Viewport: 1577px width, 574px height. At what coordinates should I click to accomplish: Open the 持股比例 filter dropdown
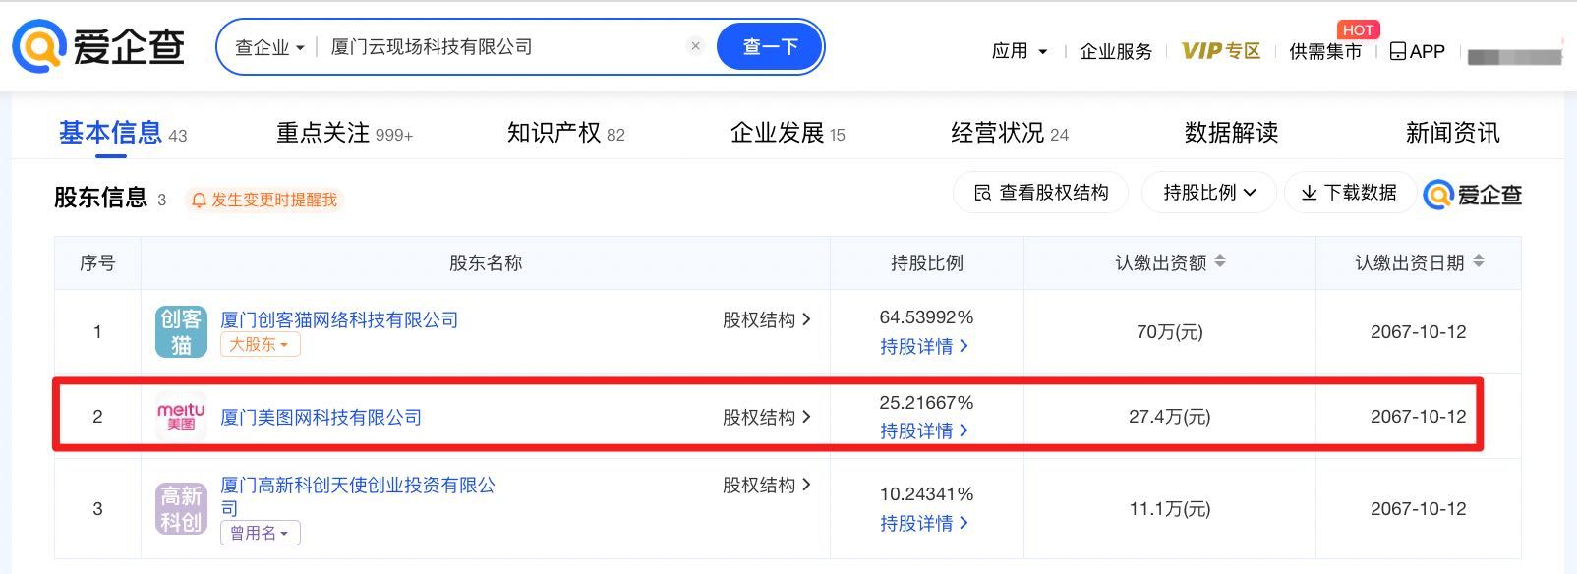[1209, 193]
